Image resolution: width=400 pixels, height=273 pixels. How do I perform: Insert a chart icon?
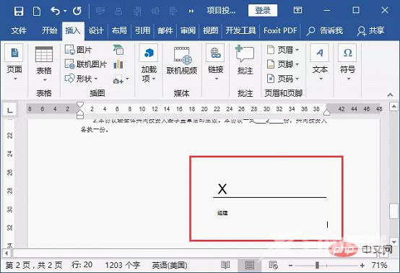point(118,64)
